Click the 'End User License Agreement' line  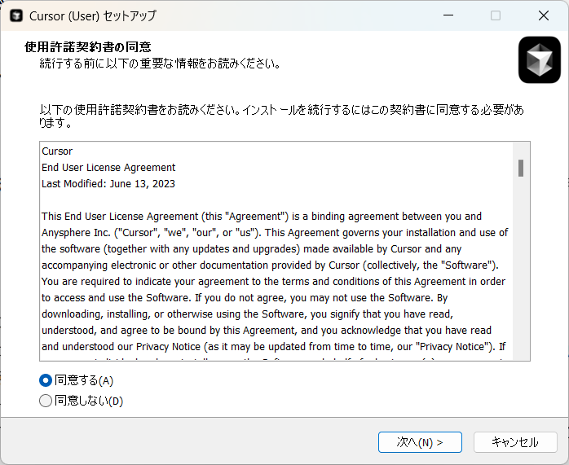pyautogui.click(x=108, y=168)
